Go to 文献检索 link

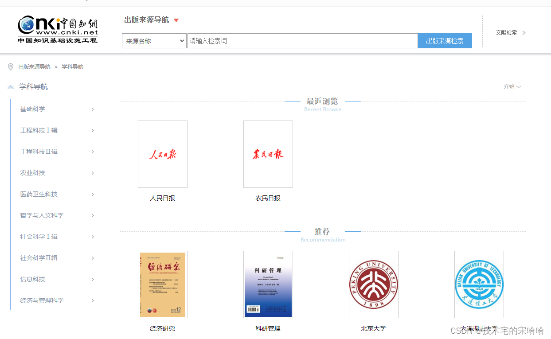506,32
